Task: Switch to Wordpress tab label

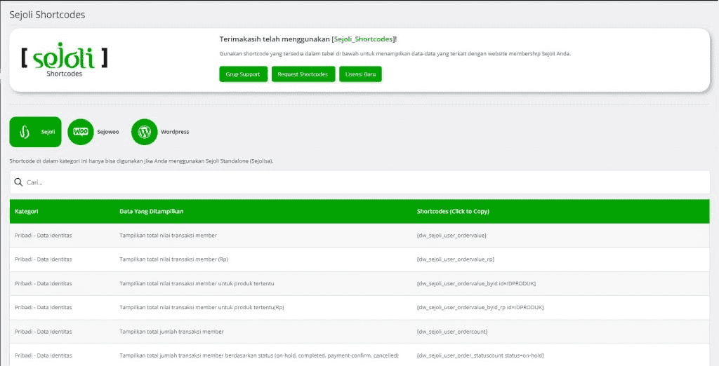Action: pos(175,132)
